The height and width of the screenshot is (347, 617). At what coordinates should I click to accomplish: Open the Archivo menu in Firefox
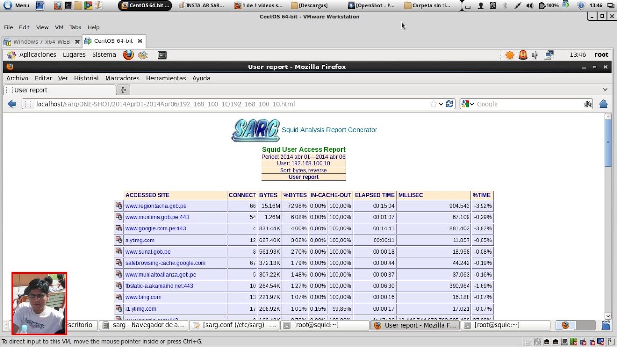(17, 78)
